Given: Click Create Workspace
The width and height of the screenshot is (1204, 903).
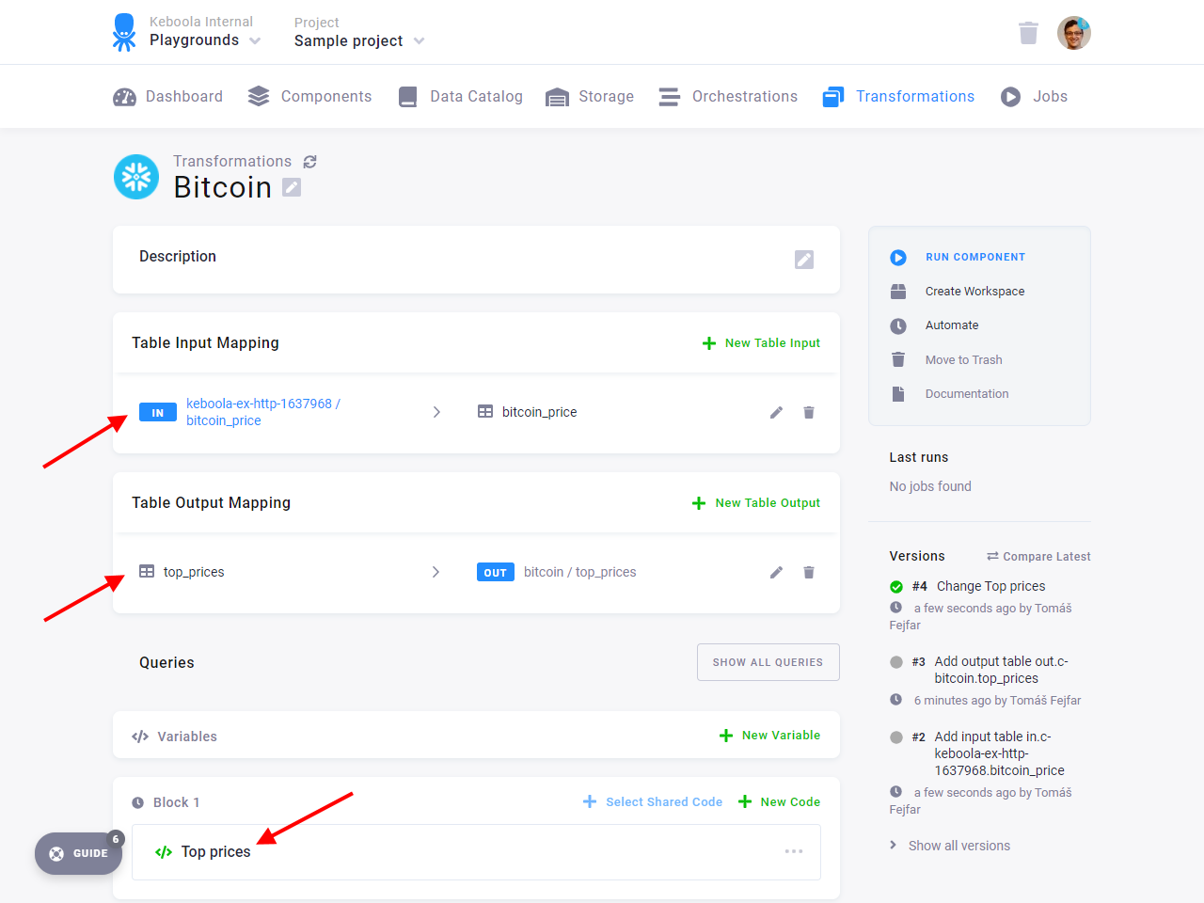Looking at the screenshot, I should tap(974, 292).
